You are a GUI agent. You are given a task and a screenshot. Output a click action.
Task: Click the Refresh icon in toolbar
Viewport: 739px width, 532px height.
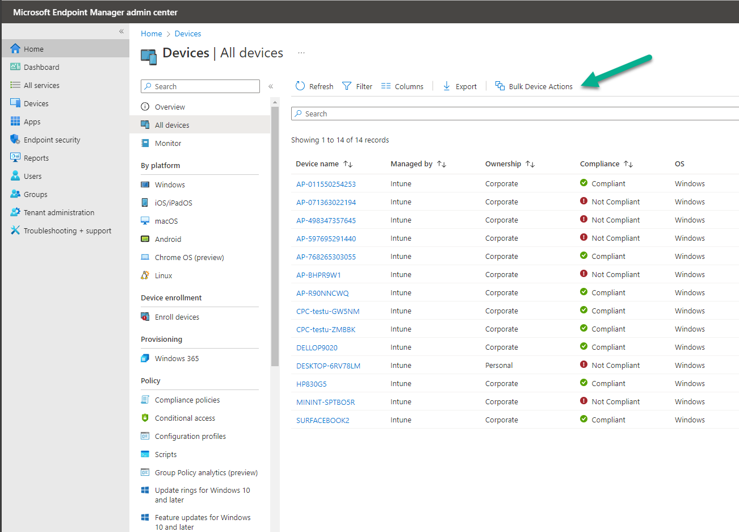tap(300, 86)
